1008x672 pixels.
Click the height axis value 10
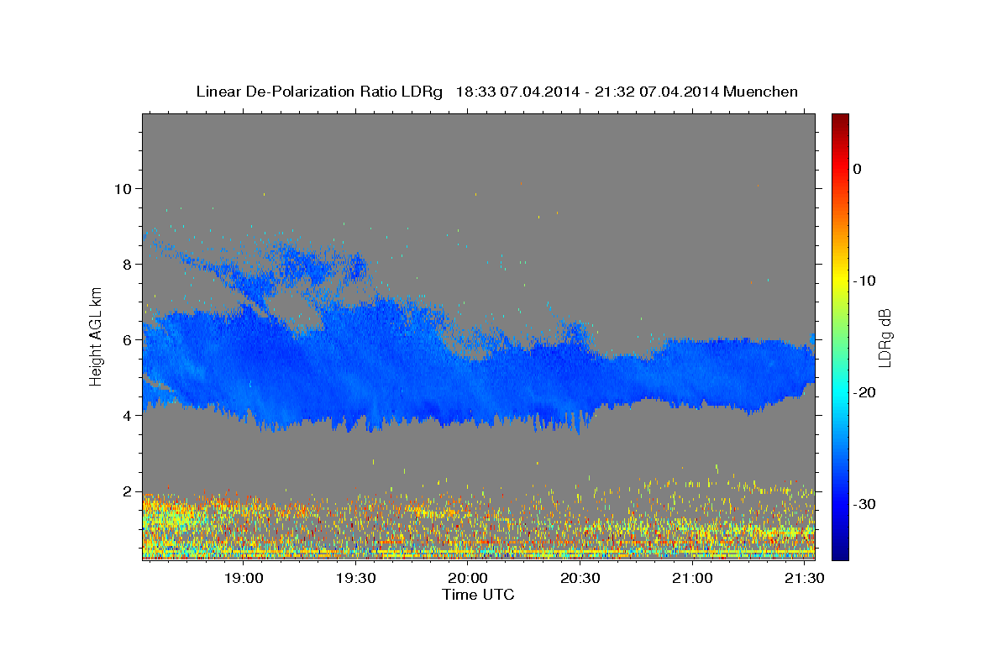click(x=122, y=188)
